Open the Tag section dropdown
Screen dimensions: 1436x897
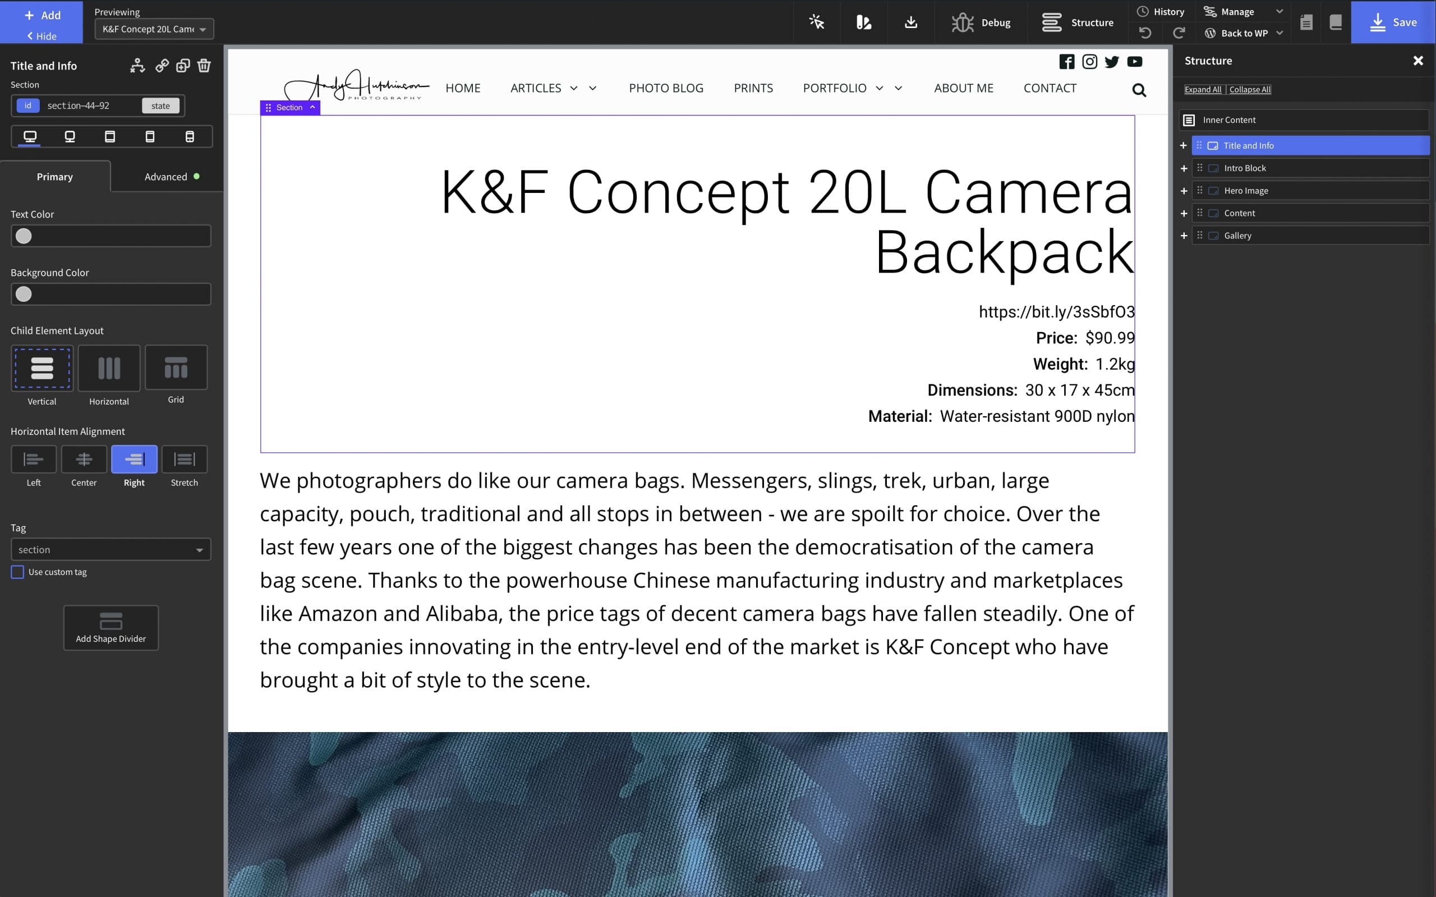pyautogui.click(x=111, y=549)
